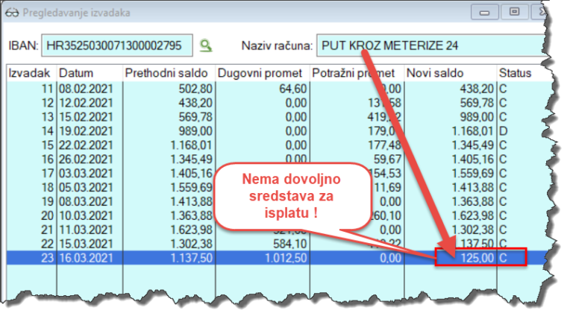Select date 15.02.2021 in row 13
The image size is (573, 322).
pos(87,117)
